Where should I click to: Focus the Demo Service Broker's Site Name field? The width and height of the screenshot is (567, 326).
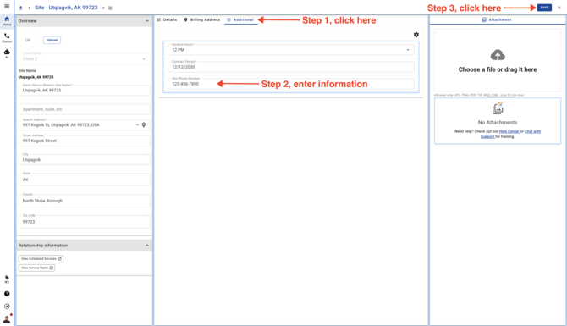tap(85, 90)
